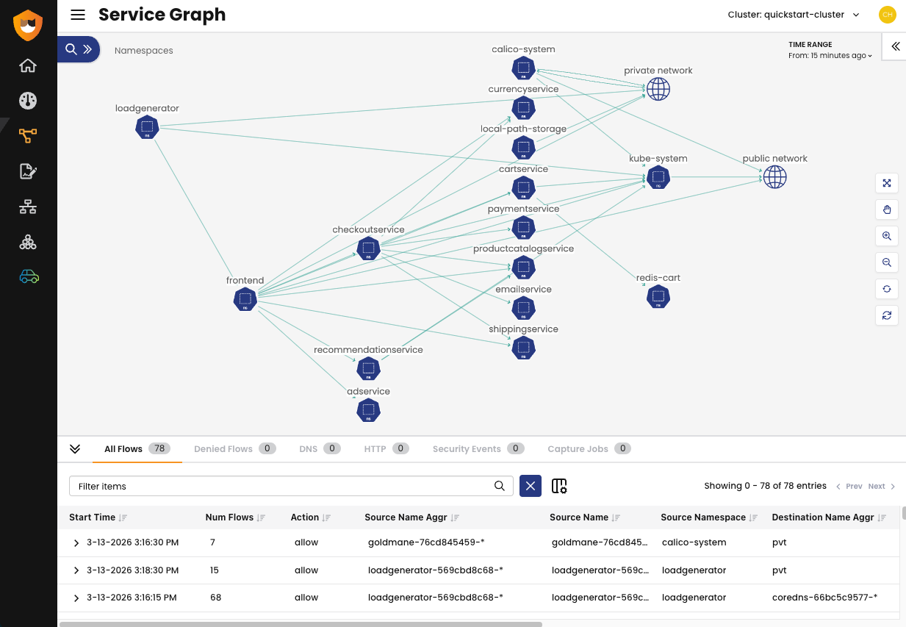Clear the filter with the X button
This screenshot has height=627, width=906.
[531, 486]
